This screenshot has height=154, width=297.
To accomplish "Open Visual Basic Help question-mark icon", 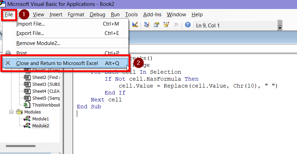I will pyautogui.click(x=188, y=25).
